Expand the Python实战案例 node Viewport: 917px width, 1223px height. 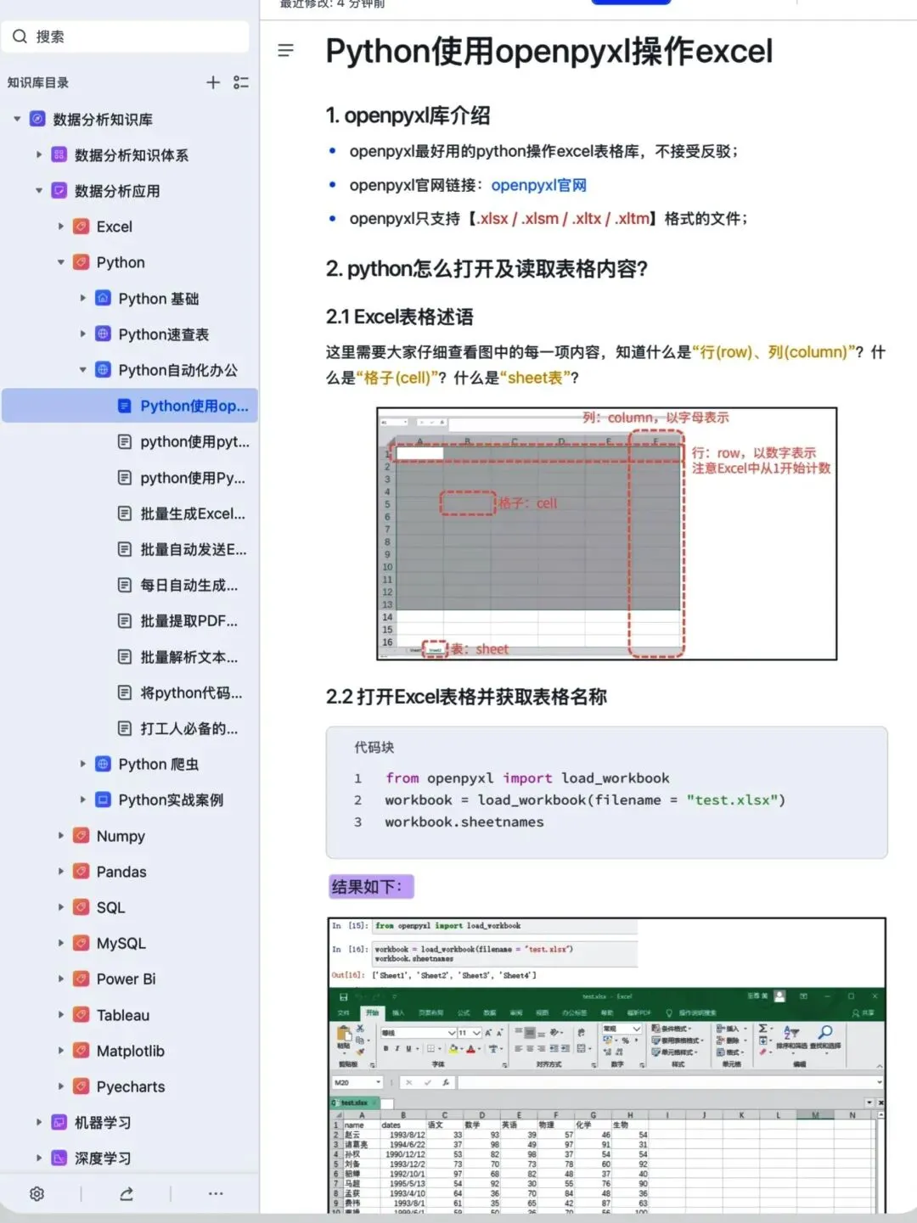tap(83, 799)
